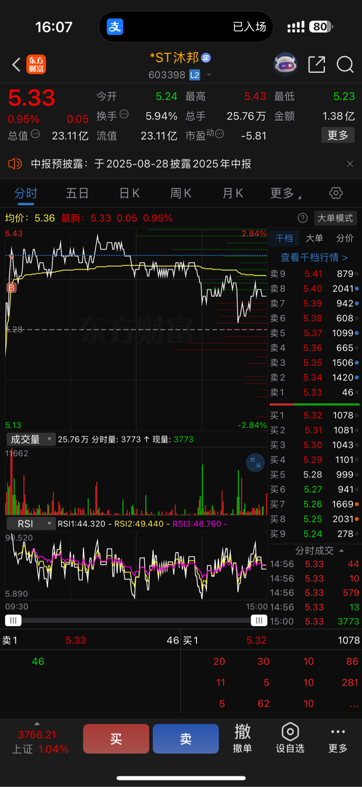Image resolution: width=362 pixels, height=787 pixels.
Task: Tap 买9 row at 5.24
Action: [314, 534]
